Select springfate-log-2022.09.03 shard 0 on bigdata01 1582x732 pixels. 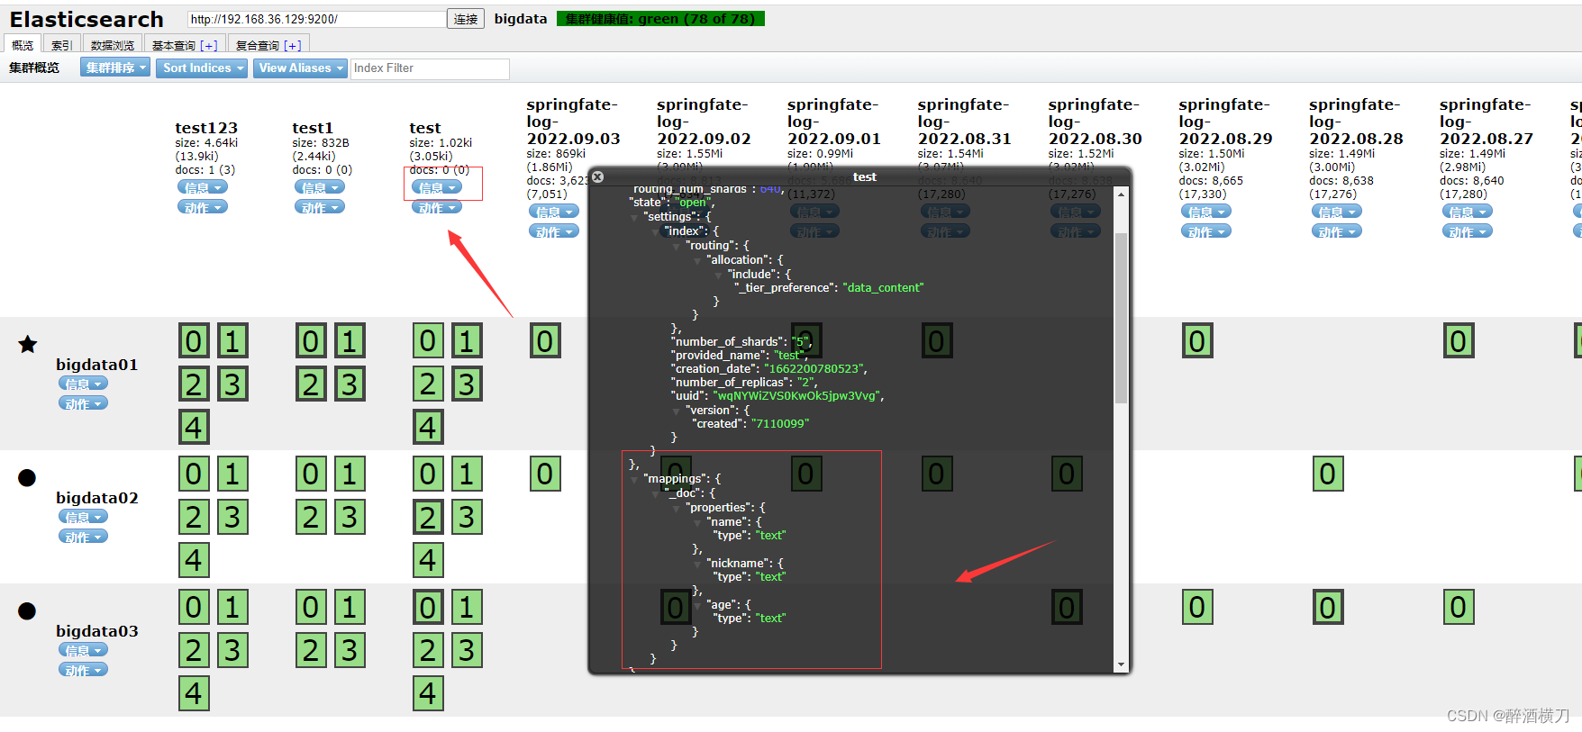click(545, 341)
